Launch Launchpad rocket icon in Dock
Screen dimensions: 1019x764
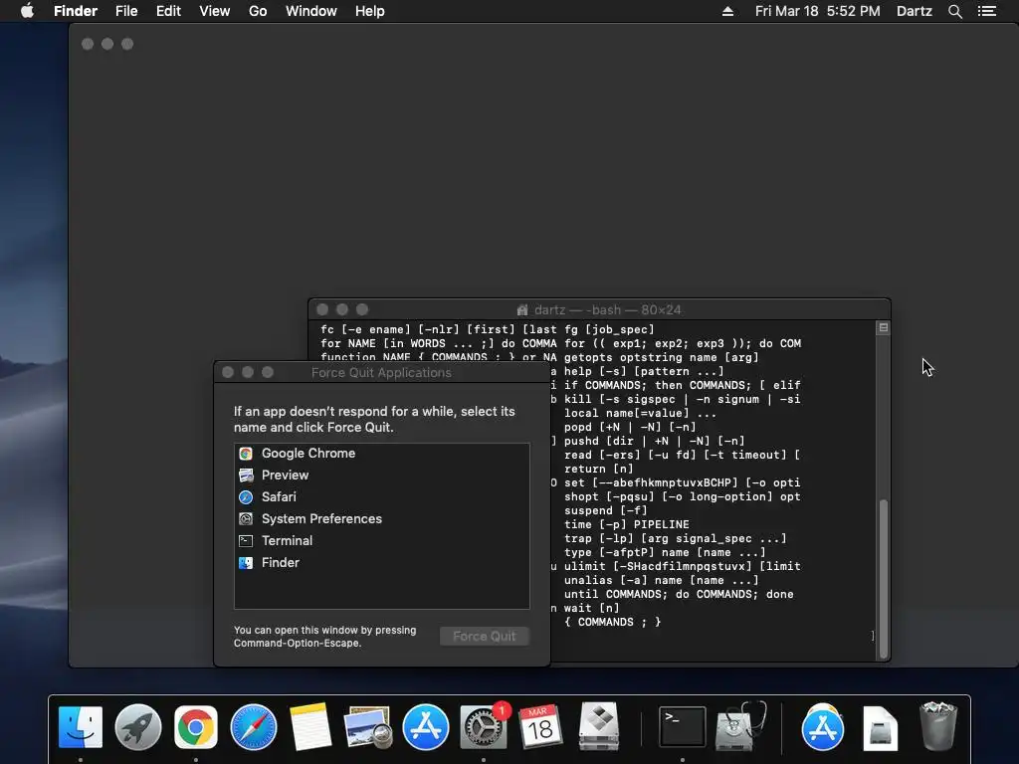pyautogui.click(x=137, y=727)
